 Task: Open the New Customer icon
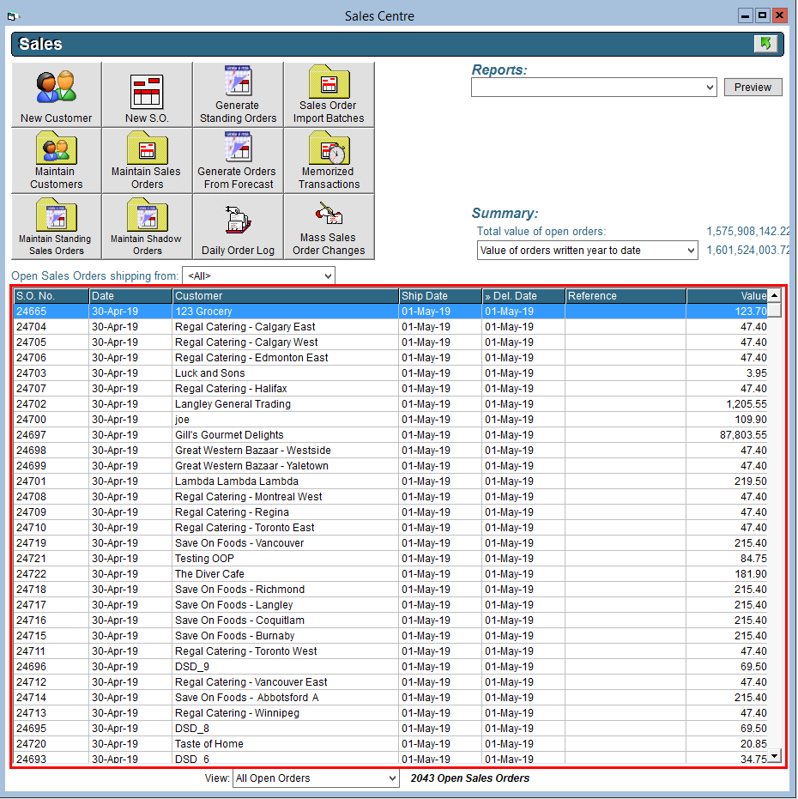point(56,94)
